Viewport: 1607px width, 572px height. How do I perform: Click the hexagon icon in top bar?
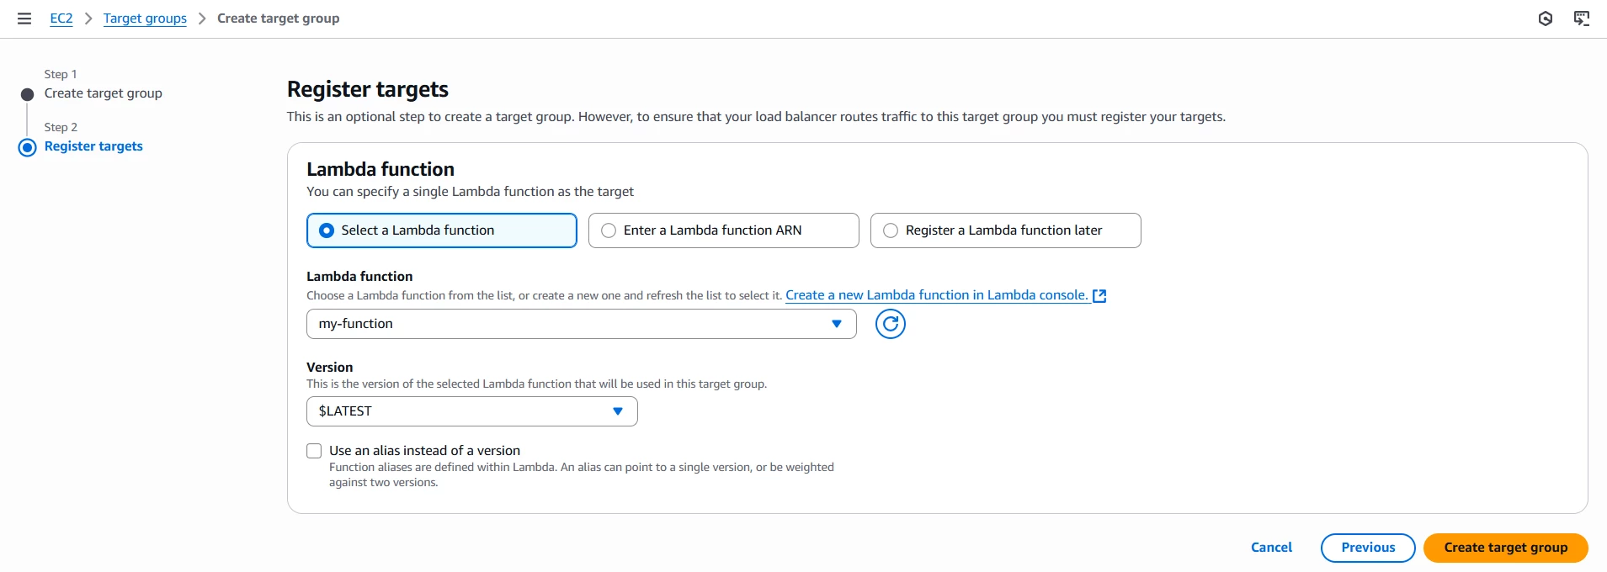point(1546,19)
